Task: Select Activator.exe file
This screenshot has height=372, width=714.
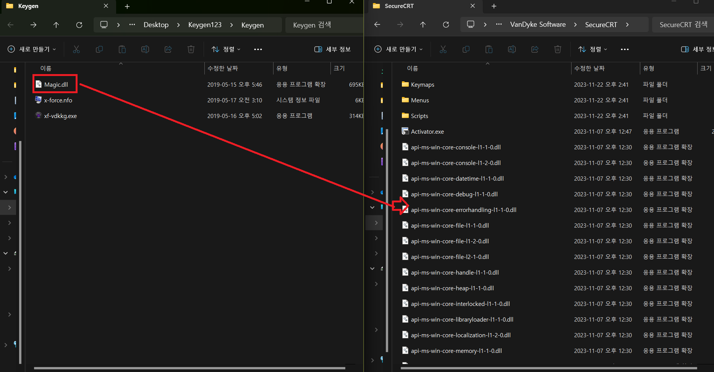Action: click(427, 131)
